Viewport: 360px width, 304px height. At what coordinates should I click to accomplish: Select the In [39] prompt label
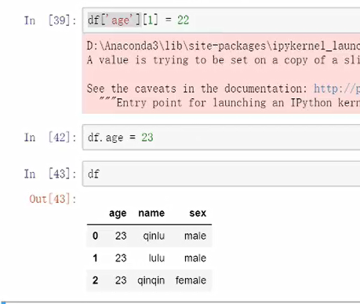50,20
